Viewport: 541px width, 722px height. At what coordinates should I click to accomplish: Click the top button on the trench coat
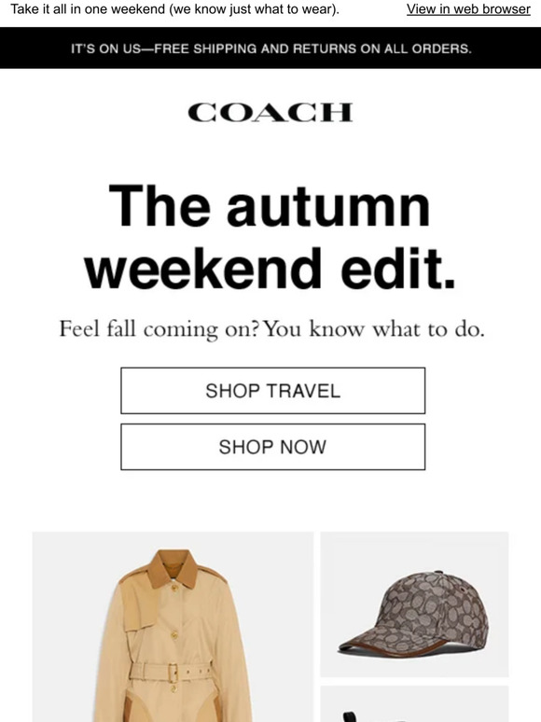(173, 588)
